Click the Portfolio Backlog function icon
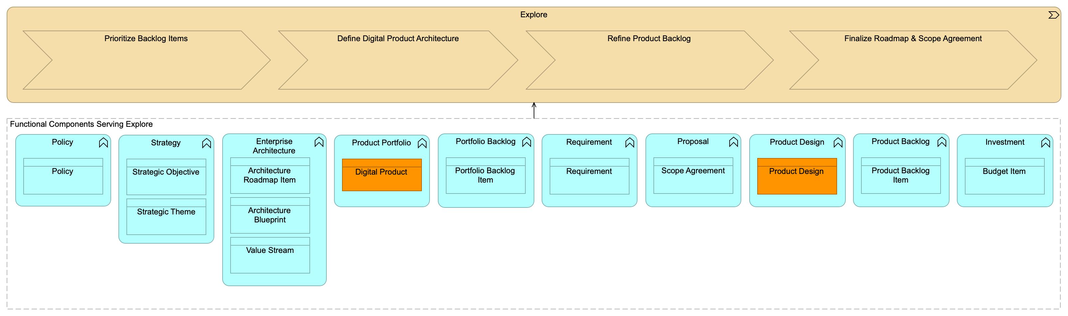This screenshot has width=1068, height=316. [x=527, y=142]
